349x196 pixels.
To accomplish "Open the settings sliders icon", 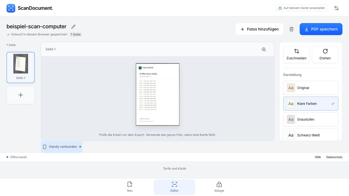I will coord(336,8).
